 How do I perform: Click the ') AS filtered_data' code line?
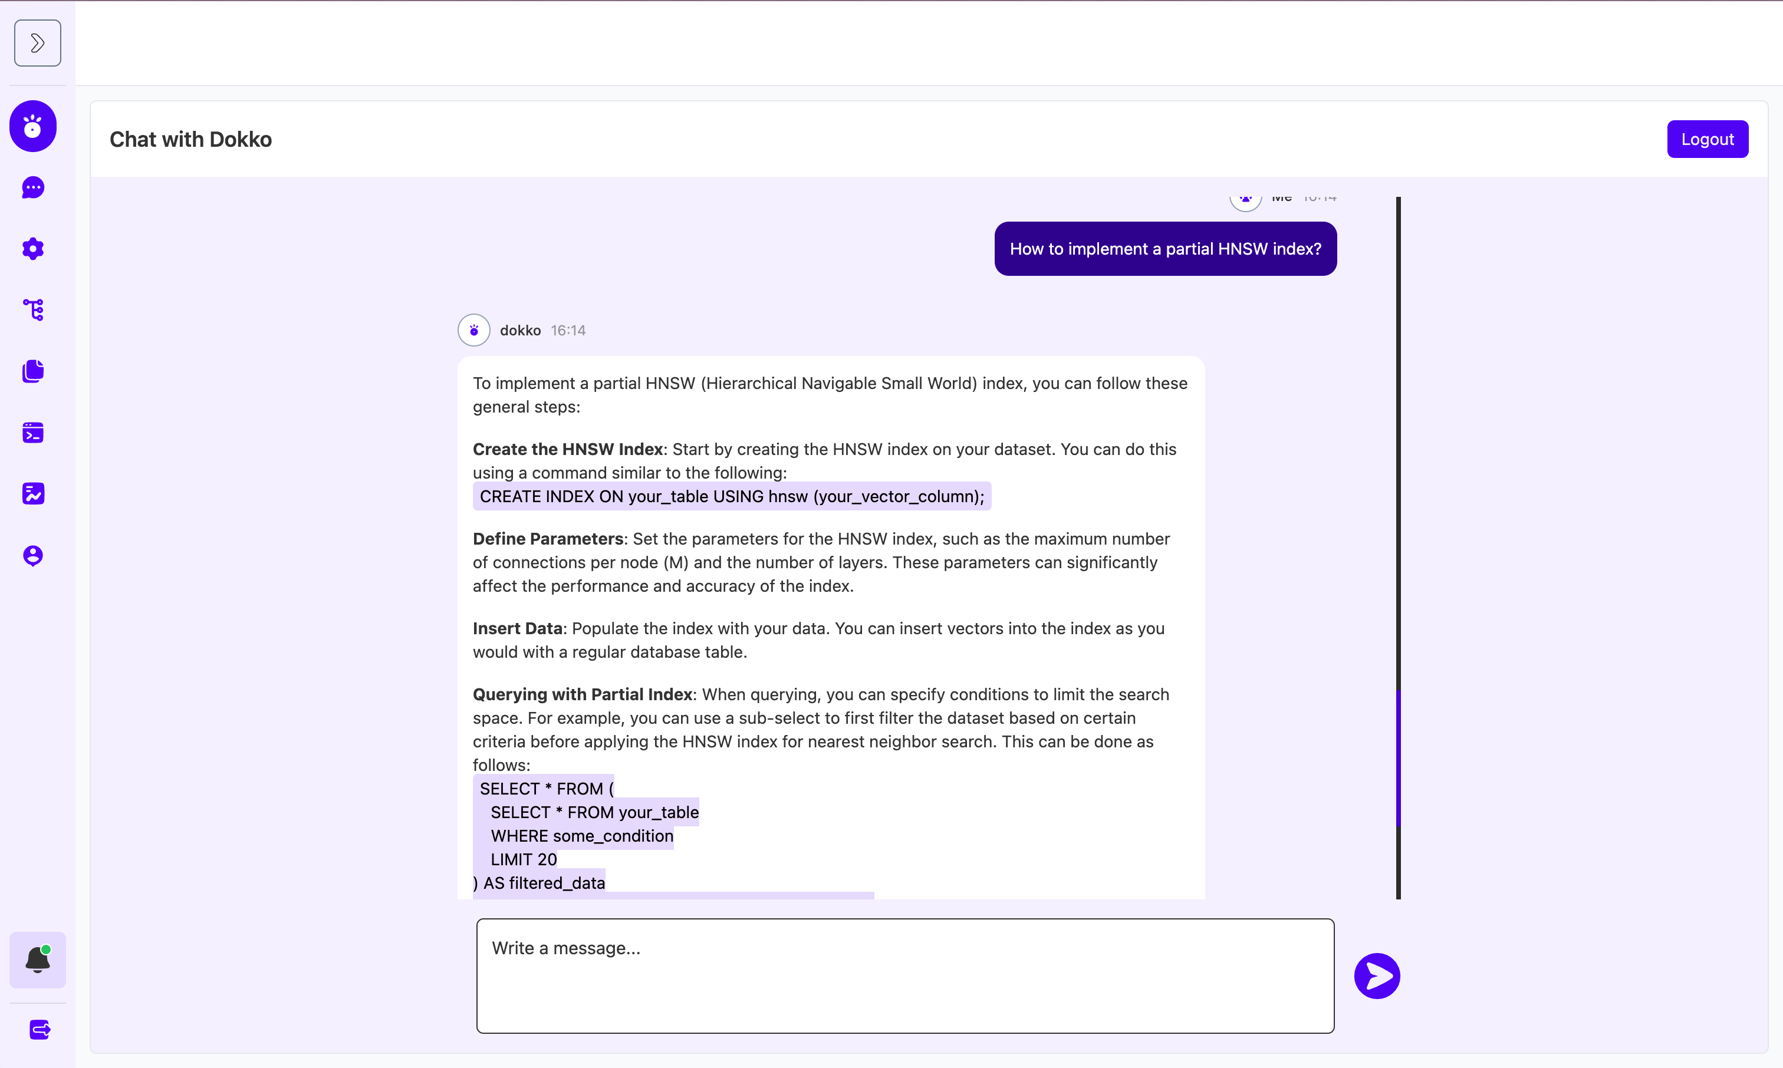[x=538, y=883]
